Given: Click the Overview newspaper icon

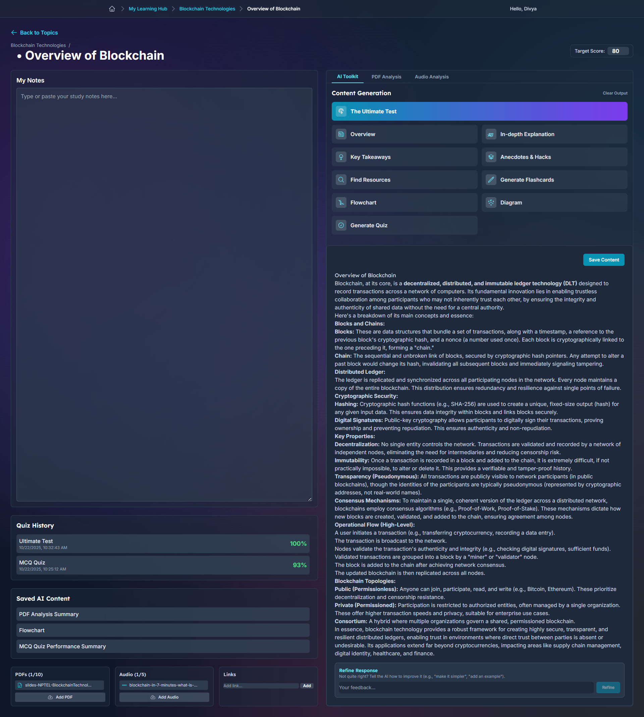Looking at the screenshot, I should (341, 134).
